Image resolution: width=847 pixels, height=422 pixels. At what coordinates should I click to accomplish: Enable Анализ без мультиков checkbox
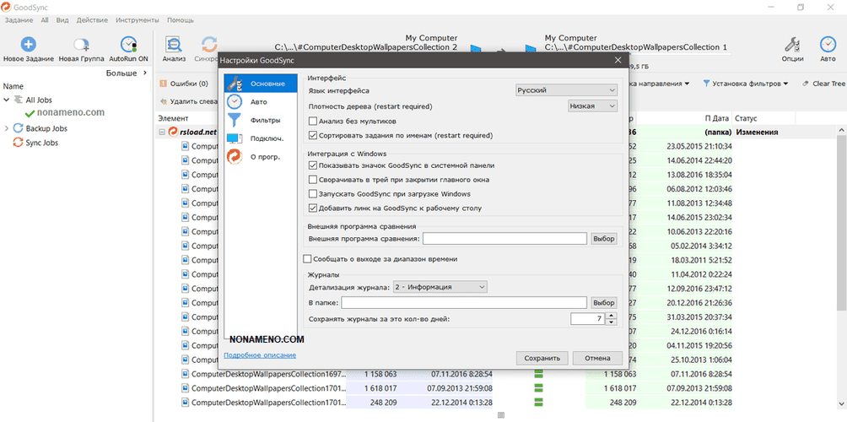313,122
